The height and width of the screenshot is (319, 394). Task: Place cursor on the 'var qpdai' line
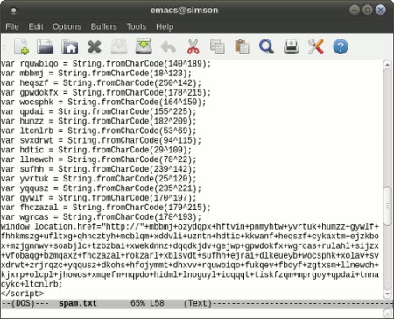click(98, 112)
